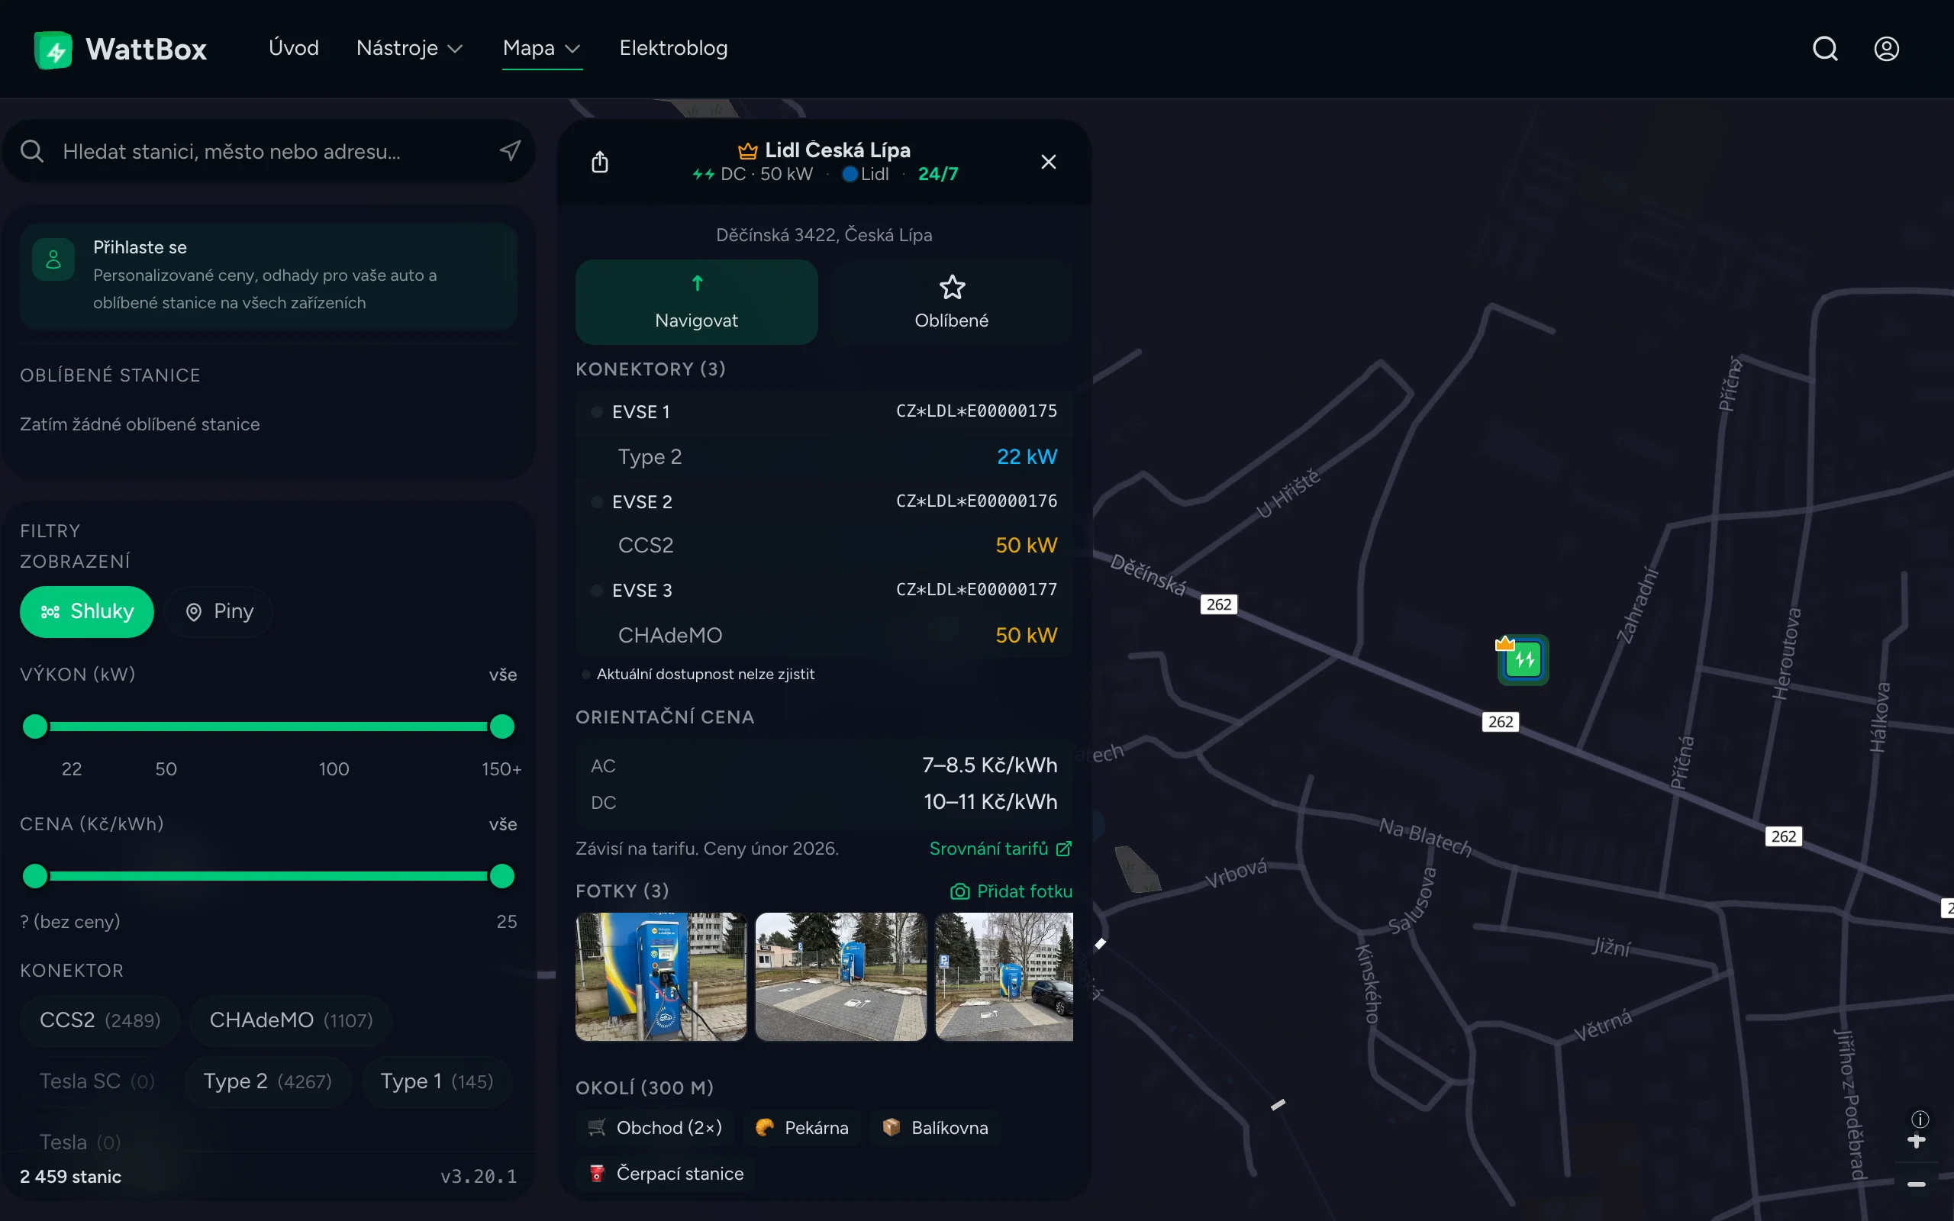Click the search magnifier icon in header

pyautogui.click(x=1825, y=48)
